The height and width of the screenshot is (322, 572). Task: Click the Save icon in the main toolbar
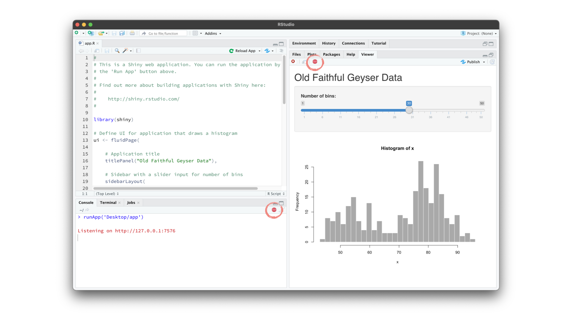[x=114, y=33]
